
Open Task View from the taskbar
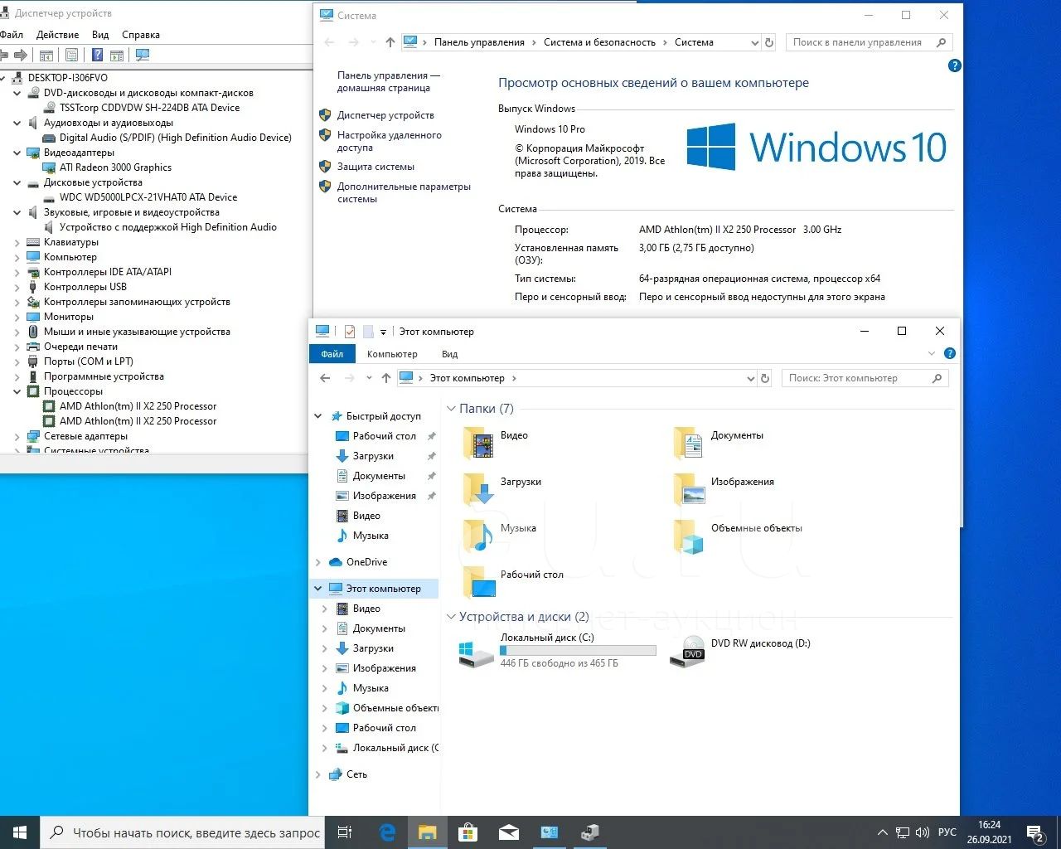(345, 832)
